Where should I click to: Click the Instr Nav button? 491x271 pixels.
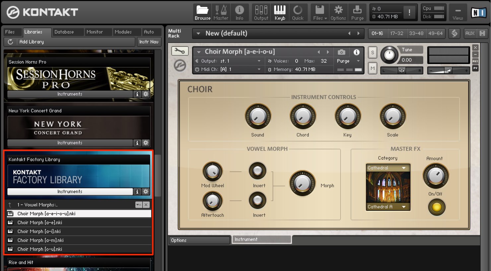point(149,42)
